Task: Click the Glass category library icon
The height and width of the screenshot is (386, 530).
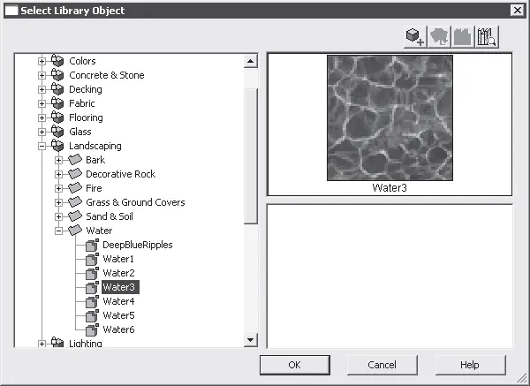Action: (58, 132)
